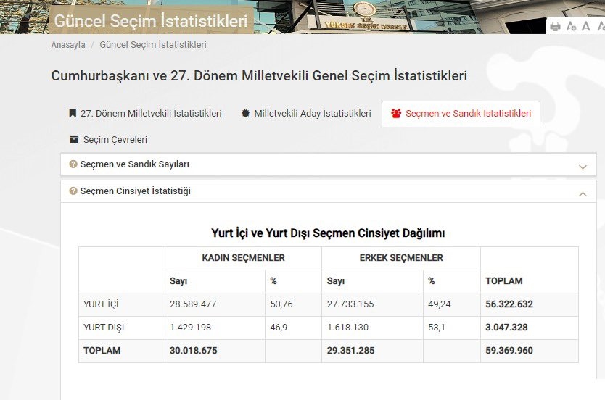Click the Sayı subheader under KADIN SEÇMENLER
This screenshot has height=400, width=605.
[x=178, y=281]
